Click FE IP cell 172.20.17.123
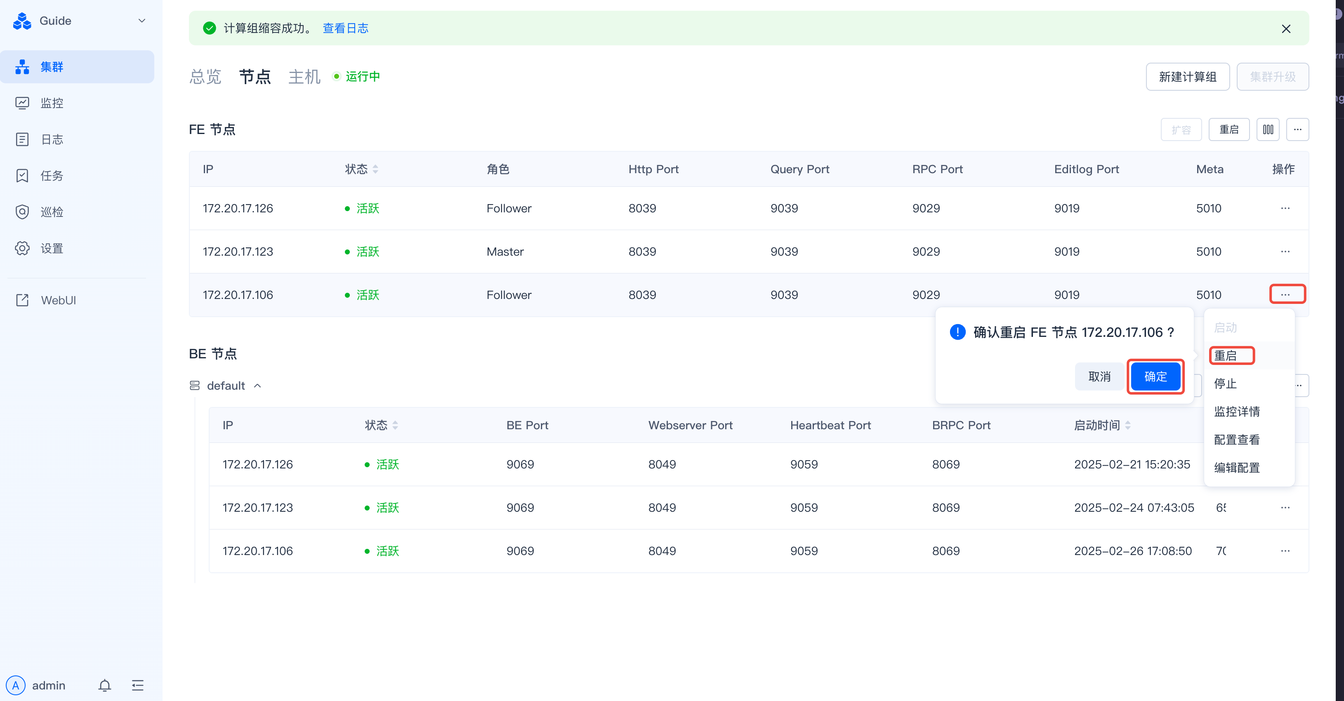This screenshot has width=1344, height=701. (238, 252)
